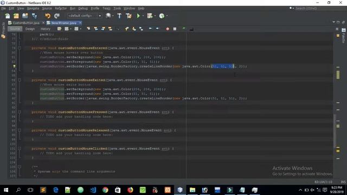The image size is (347, 195).
Task: Open File Explorer from the taskbar
Action: pyautogui.click(x=192, y=190)
